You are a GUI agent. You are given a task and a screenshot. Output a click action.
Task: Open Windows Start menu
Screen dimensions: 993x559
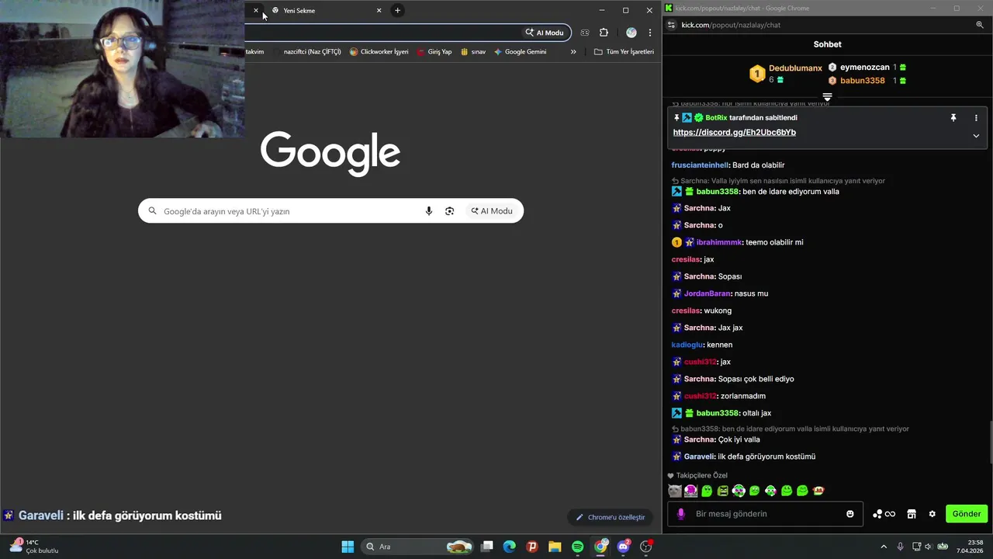348,547
